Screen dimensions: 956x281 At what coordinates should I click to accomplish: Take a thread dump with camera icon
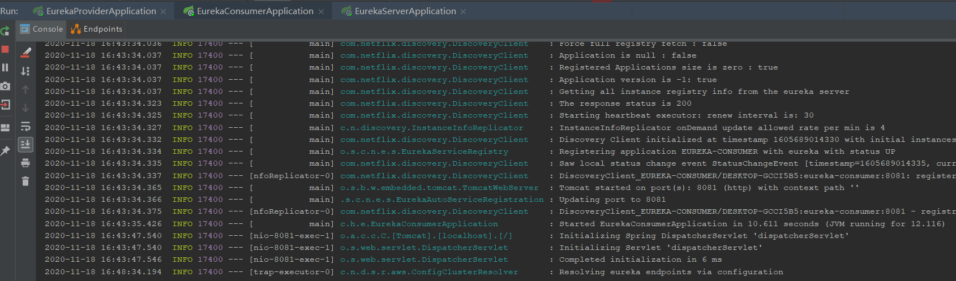tap(5, 87)
